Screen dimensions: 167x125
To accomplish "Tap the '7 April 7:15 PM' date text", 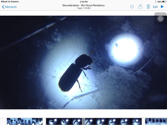I will tap(83, 8).
